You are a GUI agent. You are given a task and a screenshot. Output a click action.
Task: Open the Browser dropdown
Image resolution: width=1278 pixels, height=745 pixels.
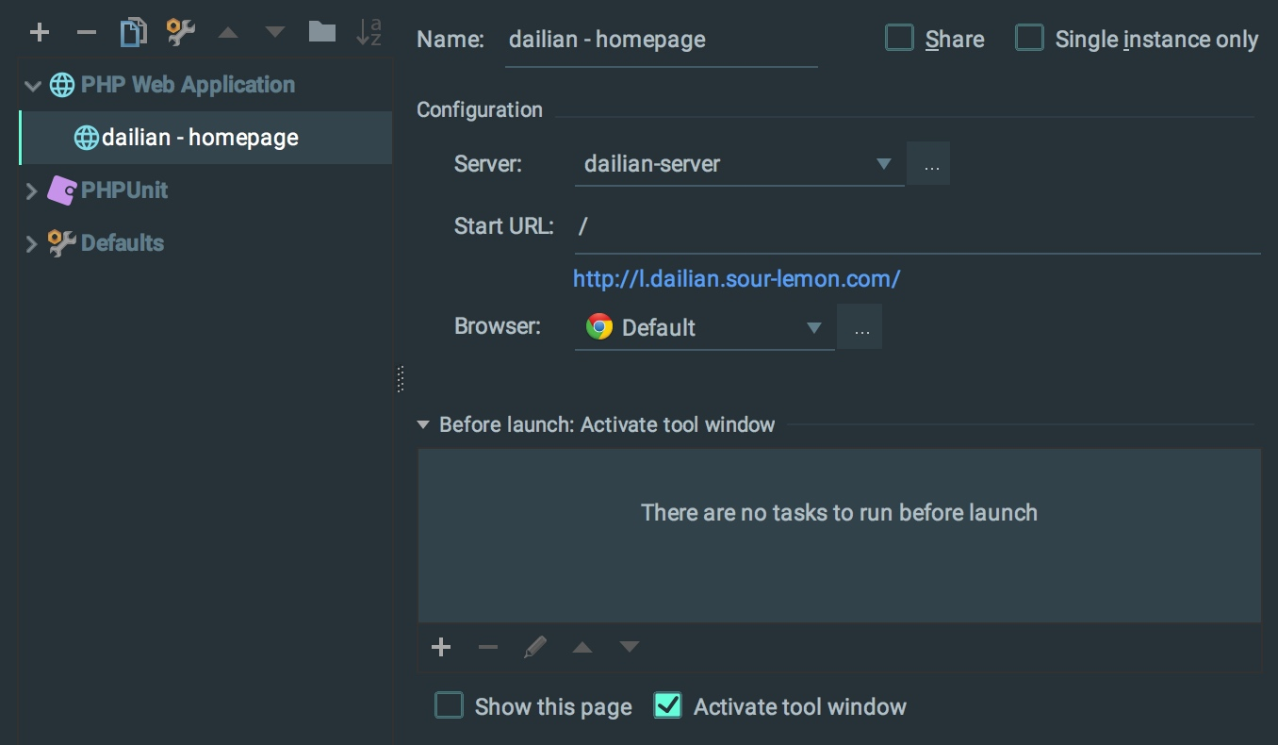point(704,328)
